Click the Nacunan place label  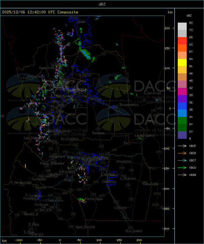(x=98, y=133)
